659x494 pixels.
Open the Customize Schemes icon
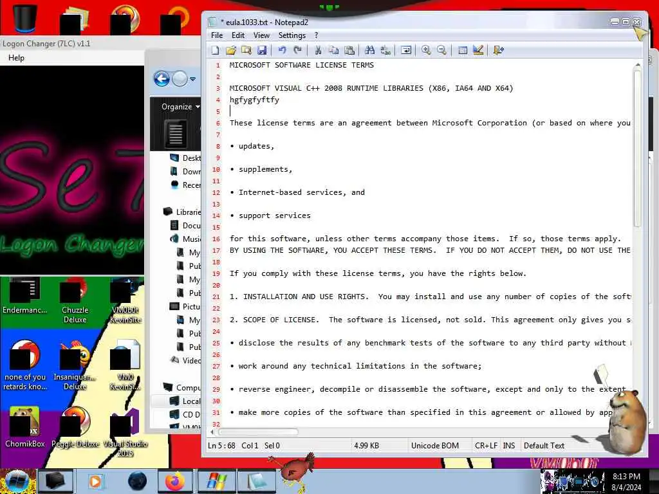(x=478, y=50)
